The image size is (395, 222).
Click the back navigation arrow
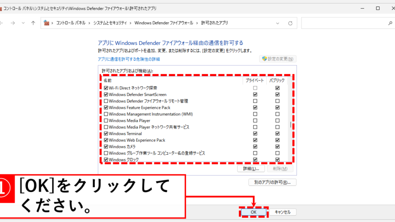pos(2,23)
